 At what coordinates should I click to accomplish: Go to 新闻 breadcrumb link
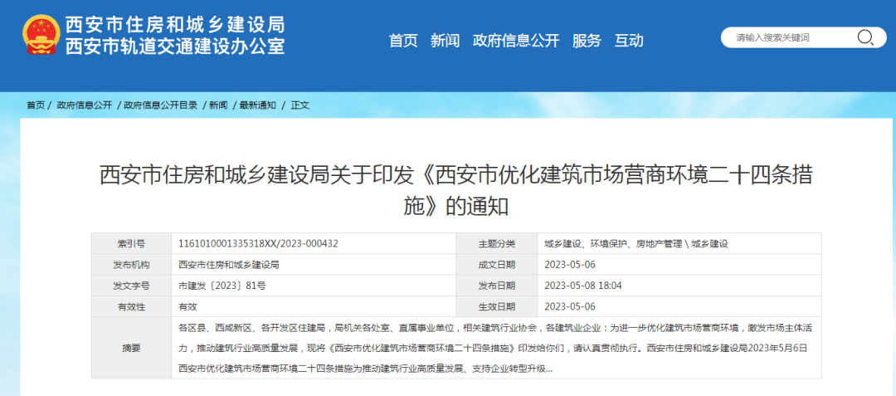pos(218,105)
